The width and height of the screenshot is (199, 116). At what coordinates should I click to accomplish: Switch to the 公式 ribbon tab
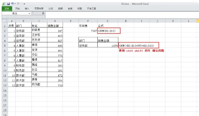pyautogui.click(x=51, y=9)
